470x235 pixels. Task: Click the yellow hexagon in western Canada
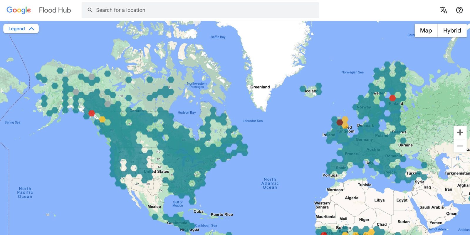coord(102,119)
